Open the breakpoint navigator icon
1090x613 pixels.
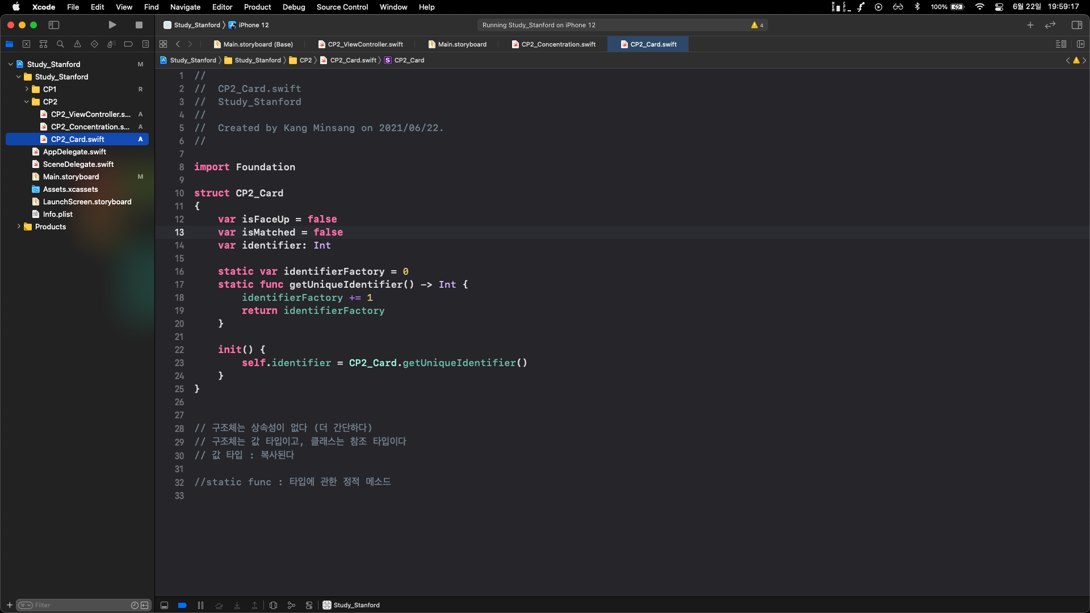pos(128,44)
